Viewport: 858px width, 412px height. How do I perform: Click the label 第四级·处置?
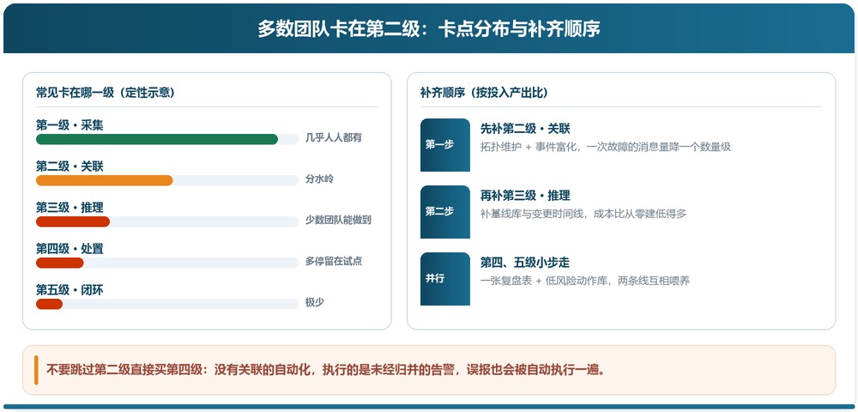click(69, 249)
